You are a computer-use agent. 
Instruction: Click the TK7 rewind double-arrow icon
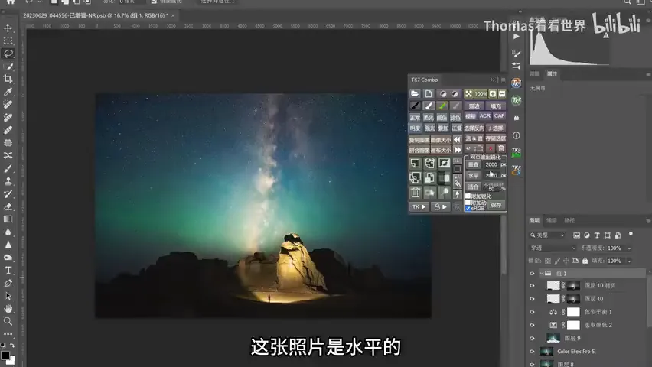click(457, 140)
